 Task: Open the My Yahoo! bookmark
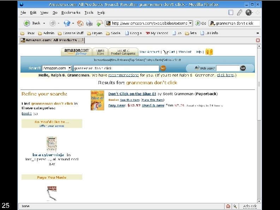tap(157, 33)
